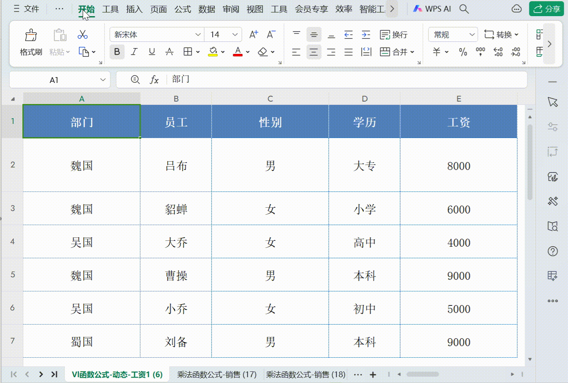The width and height of the screenshot is (568, 383).
Task: Open the help question-mark icon in sidebar
Action: pyautogui.click(x=553, y=251)
